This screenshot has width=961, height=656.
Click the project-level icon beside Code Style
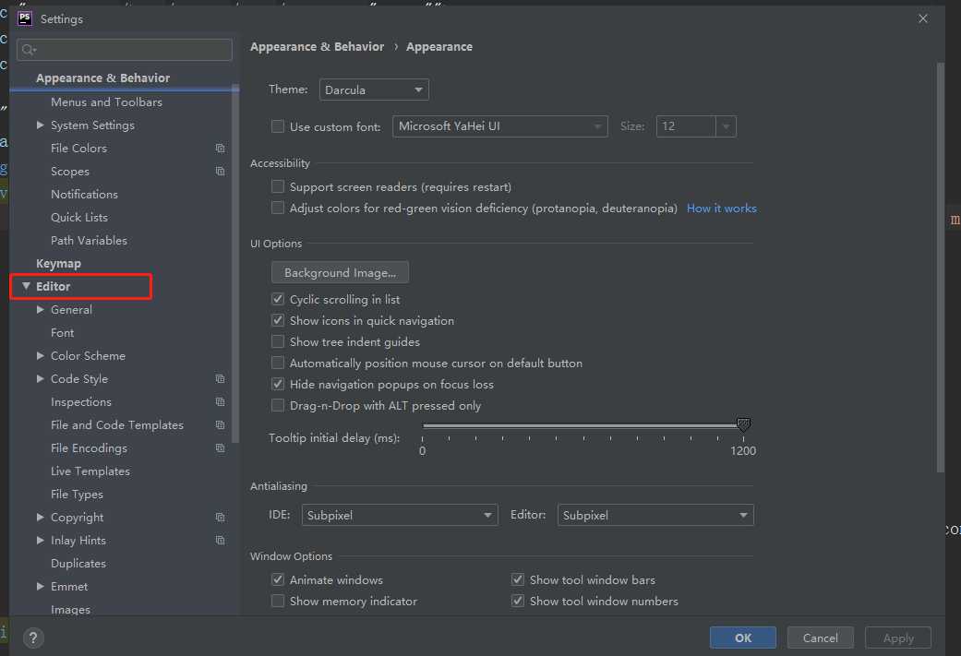pyautogui.click(x=220, y=379)
